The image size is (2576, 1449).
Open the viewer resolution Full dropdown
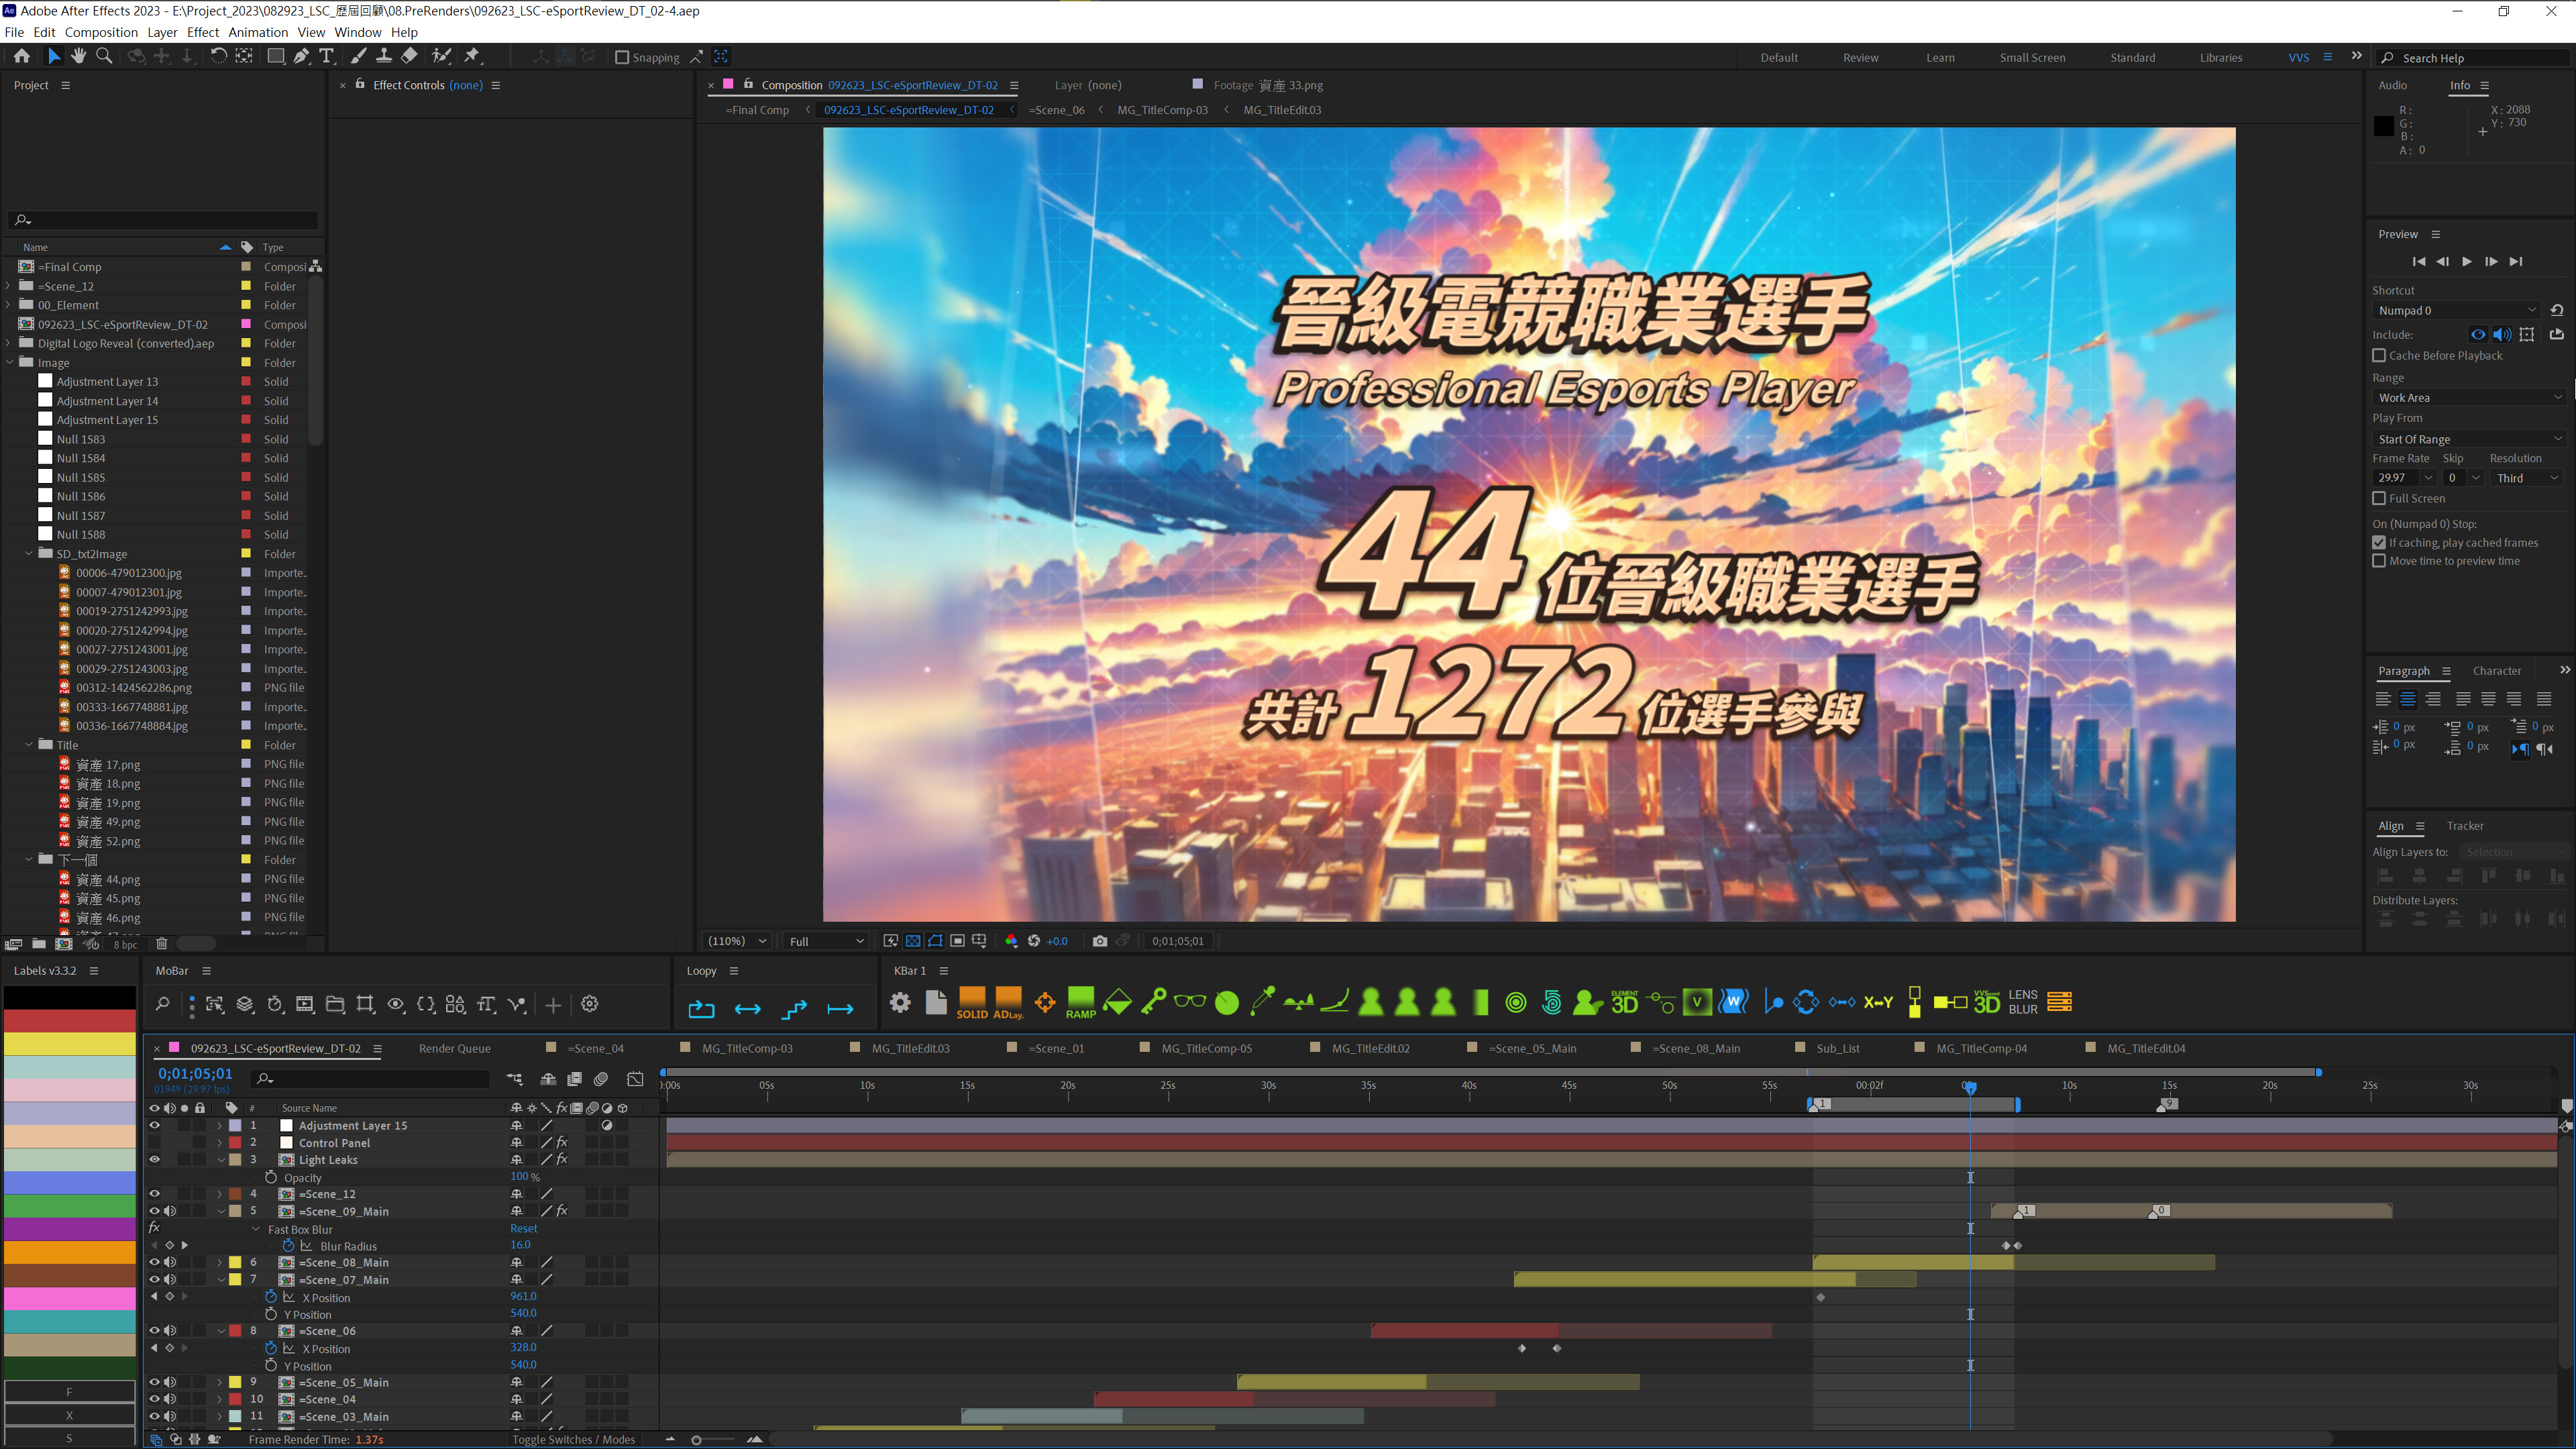pyautogui.click(x=826, y=941)
